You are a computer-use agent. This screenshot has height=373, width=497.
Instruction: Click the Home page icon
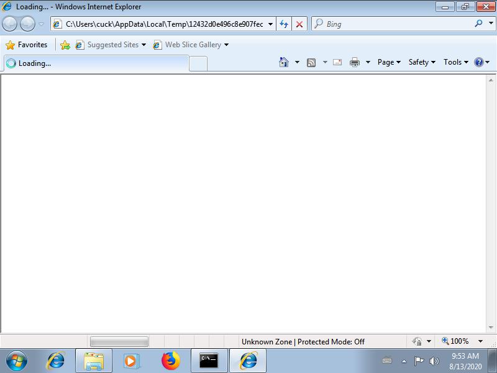coord(284,62)
